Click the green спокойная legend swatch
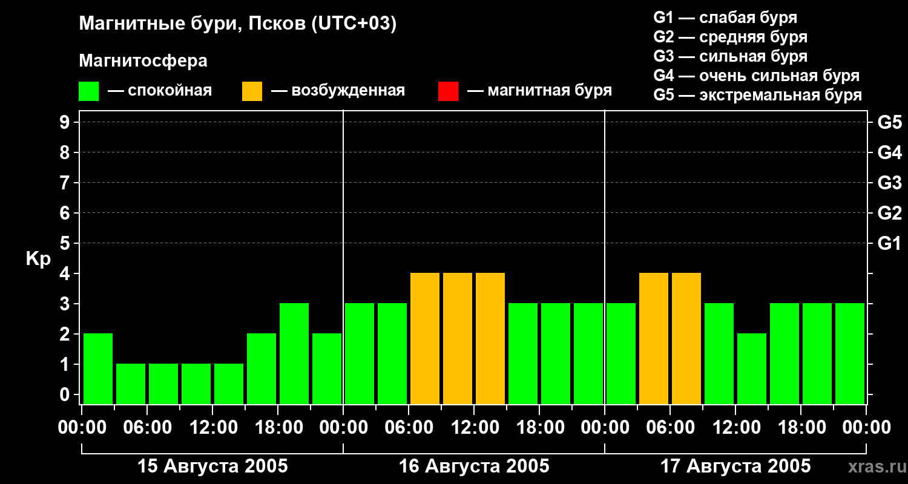Image resolution: width=908 pixels, height=484 pixels. pyautogui.click(x=88, y=91)
